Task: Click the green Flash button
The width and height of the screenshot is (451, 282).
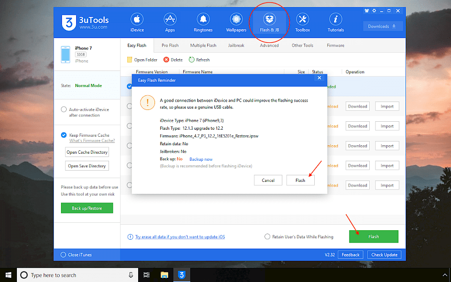Action: coord(373,236)
